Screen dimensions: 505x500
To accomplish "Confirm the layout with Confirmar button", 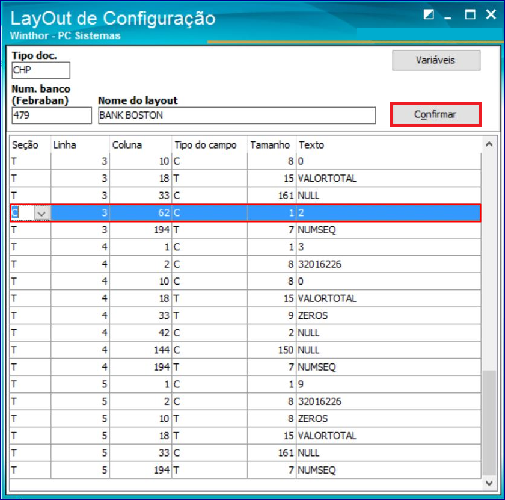I will point(436,114).
